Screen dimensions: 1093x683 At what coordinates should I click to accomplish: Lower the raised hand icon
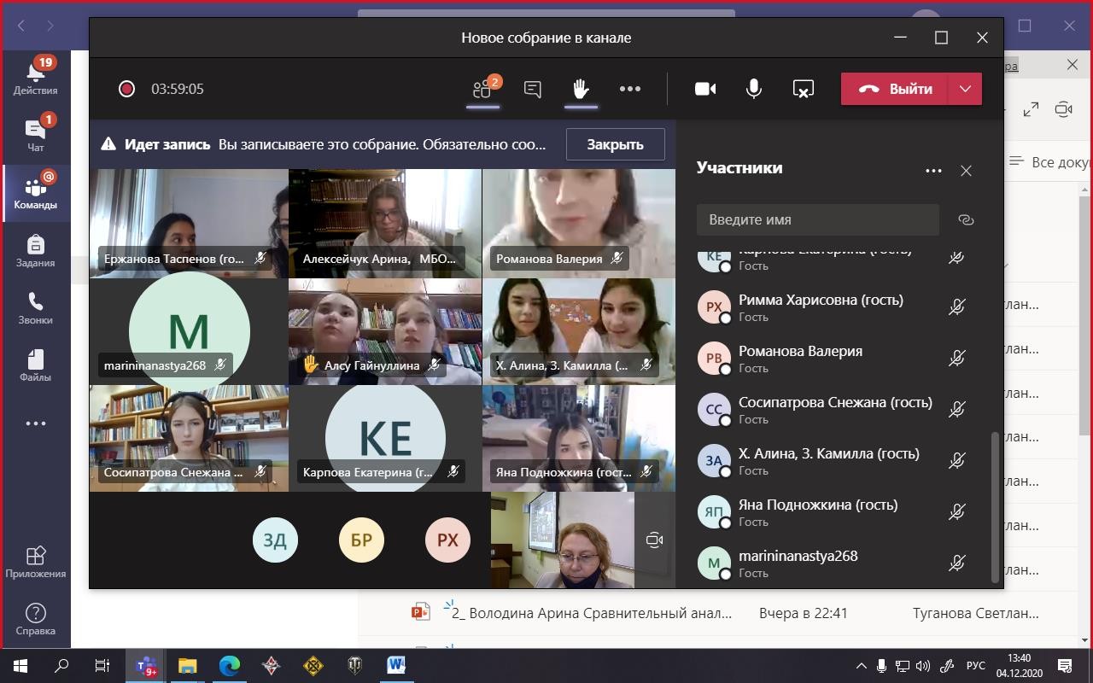click(x=581, y=89)
